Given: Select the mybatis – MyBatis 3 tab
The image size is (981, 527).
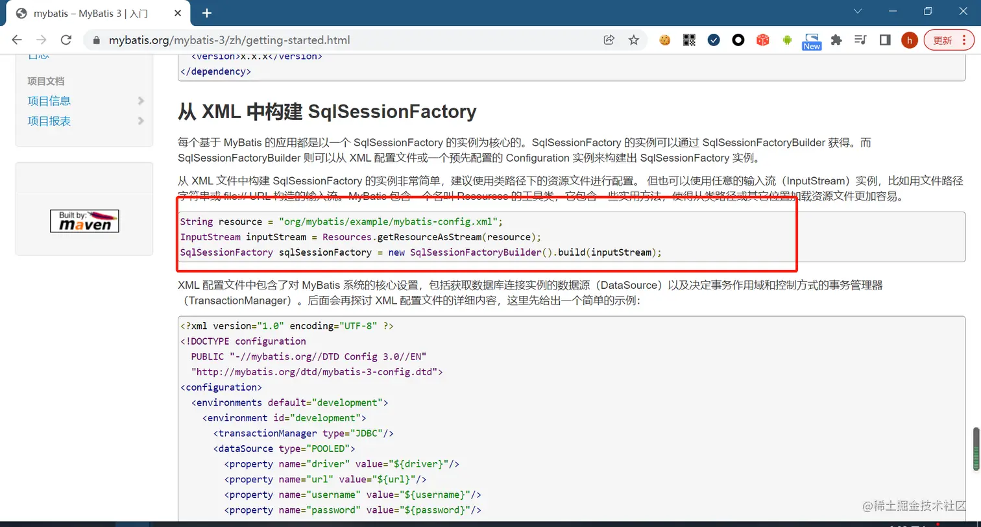Looking at the screenshot, I should [x=97, y=13].
